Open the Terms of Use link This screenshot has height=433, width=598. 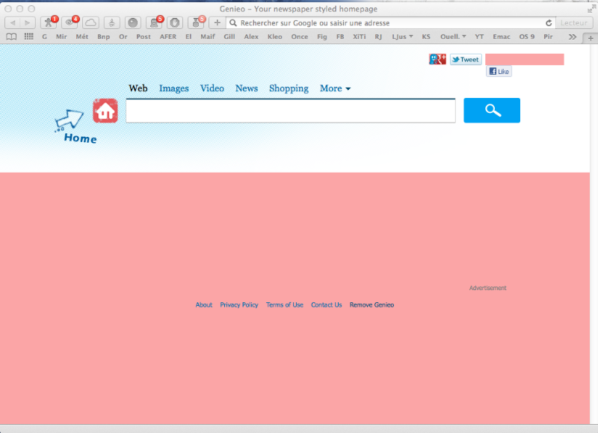pyautogui.click(x=285, y=305)
